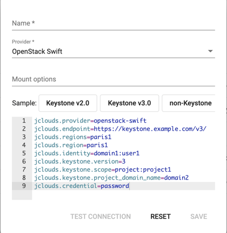
Task: Click the Reset button
Action: pyautogui.click(x=161, y=217)
